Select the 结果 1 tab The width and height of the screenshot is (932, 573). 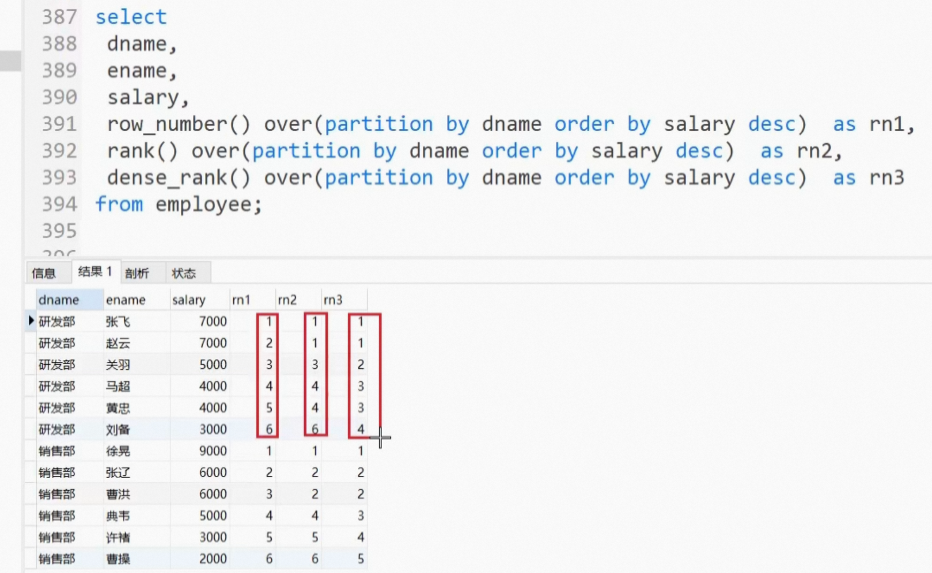(96, 272)
